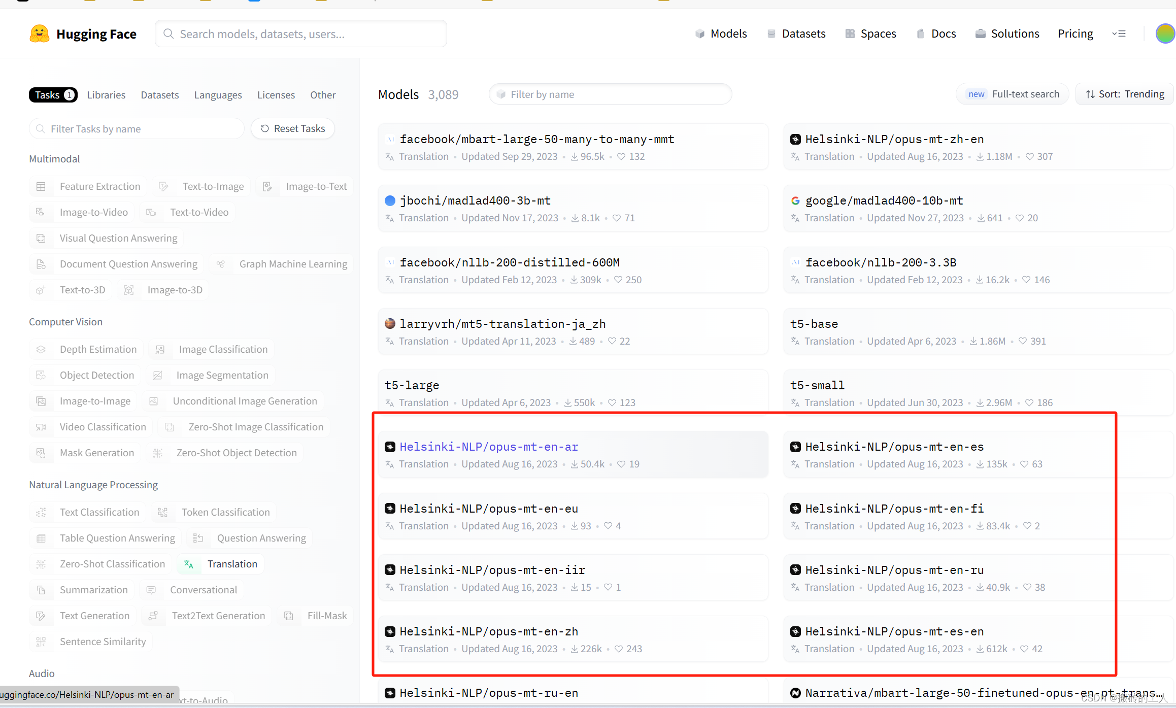Click the Feature Extraction task icon
Image resolution: width=1176 pixels, height=708 pixels.
coord(41,187)
